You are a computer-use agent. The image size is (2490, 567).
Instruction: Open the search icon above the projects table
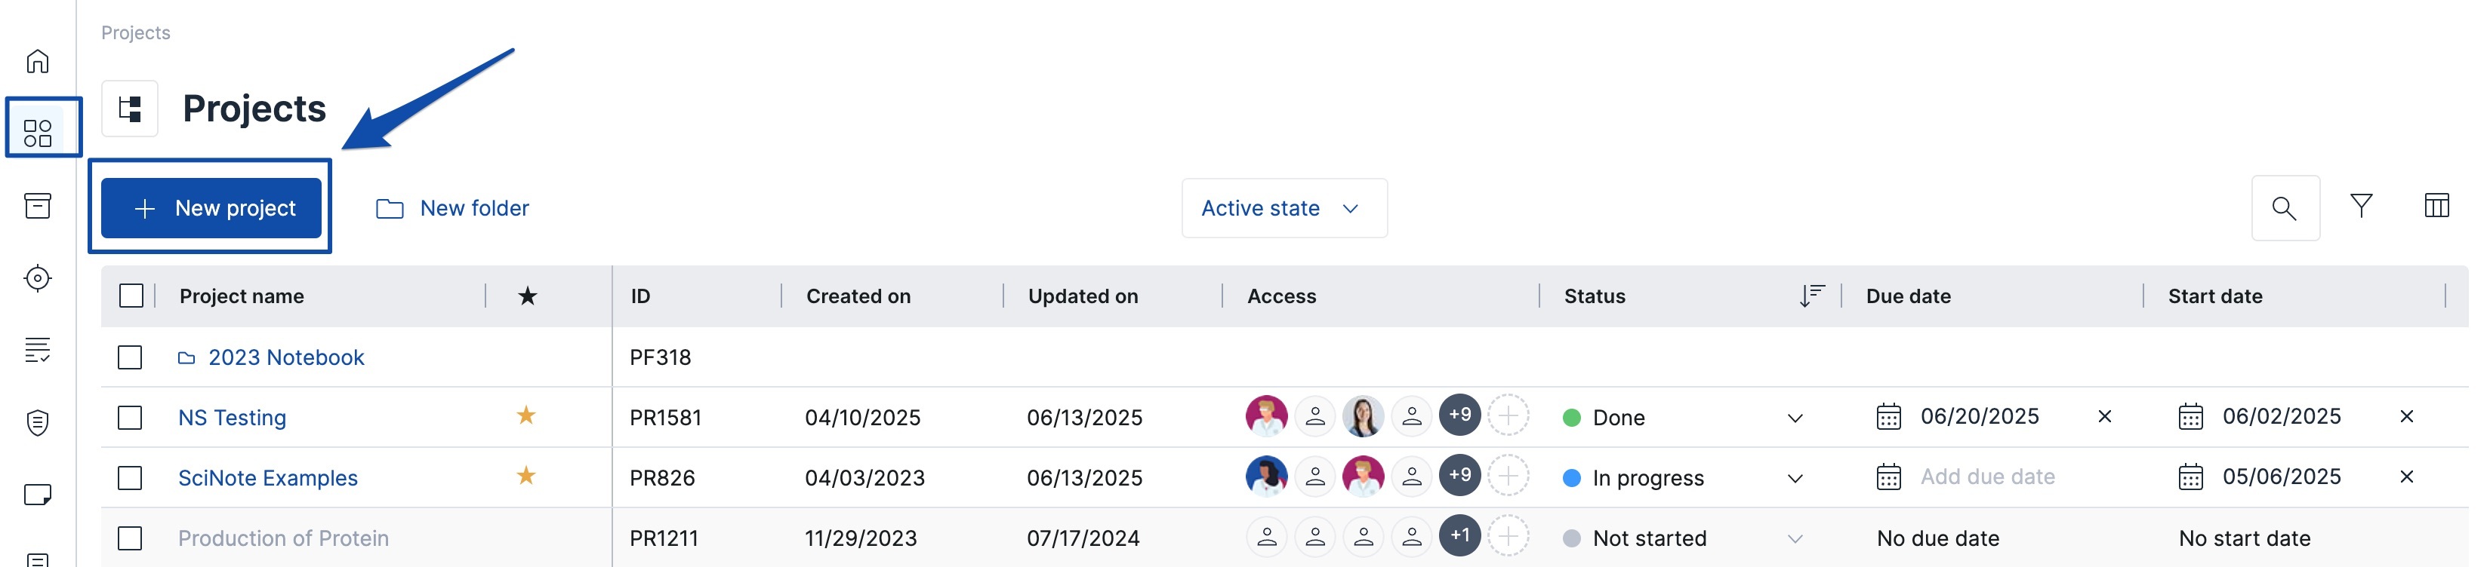tap(2285, 207)
